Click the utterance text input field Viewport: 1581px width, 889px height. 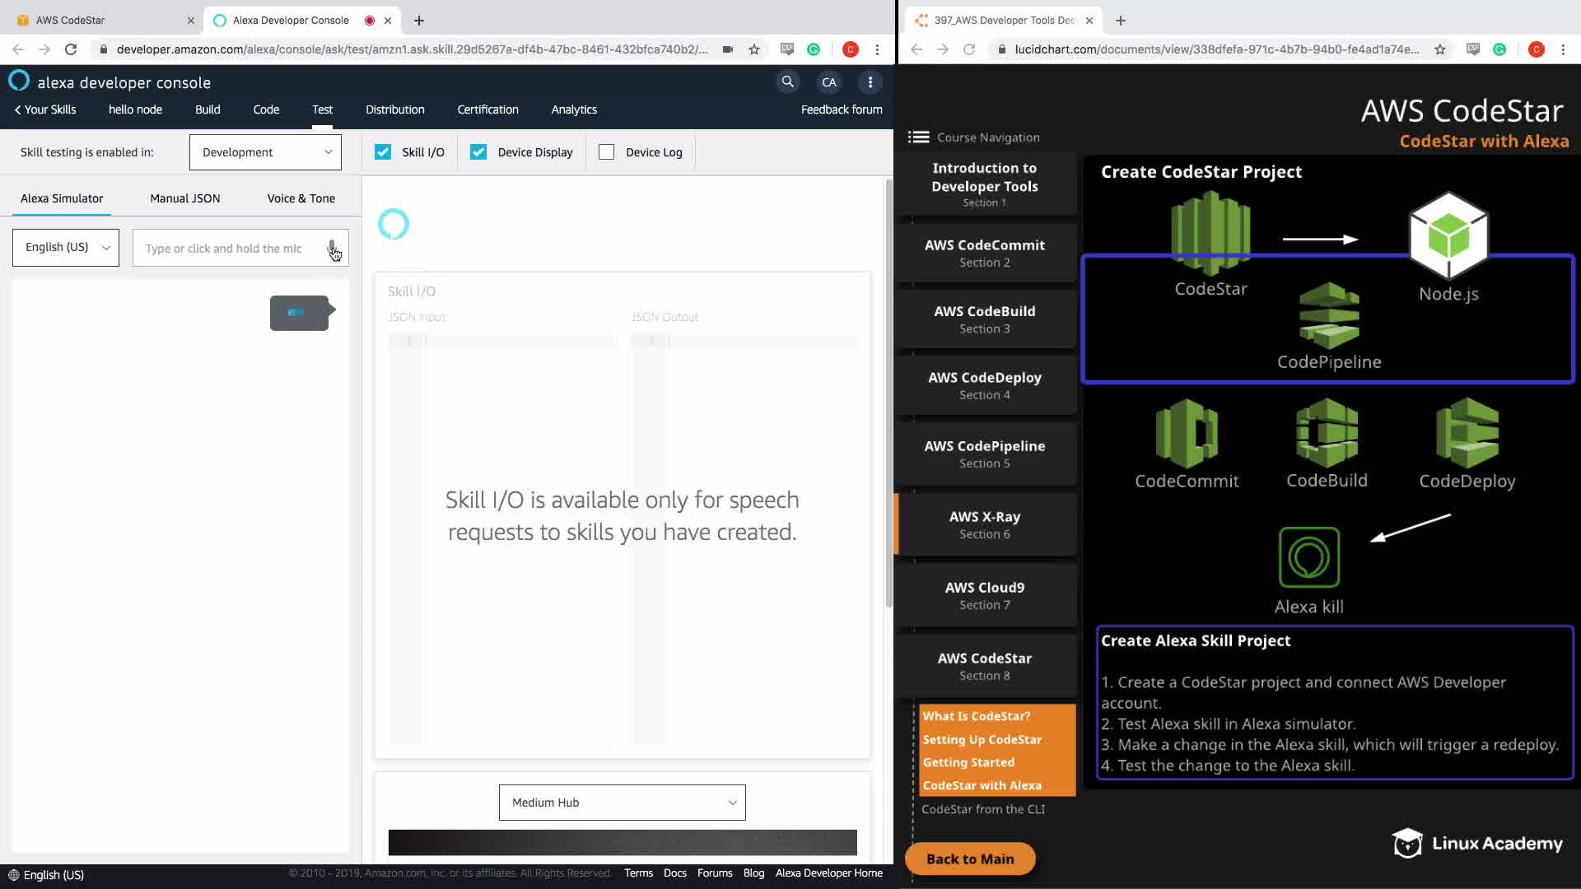pos(226,249)
